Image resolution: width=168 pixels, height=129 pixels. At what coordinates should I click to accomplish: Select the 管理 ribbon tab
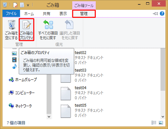click(84, 14)
